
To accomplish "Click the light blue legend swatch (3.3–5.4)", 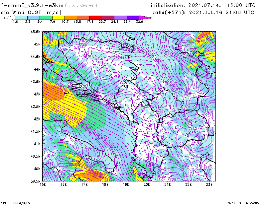I will [34, 18].
